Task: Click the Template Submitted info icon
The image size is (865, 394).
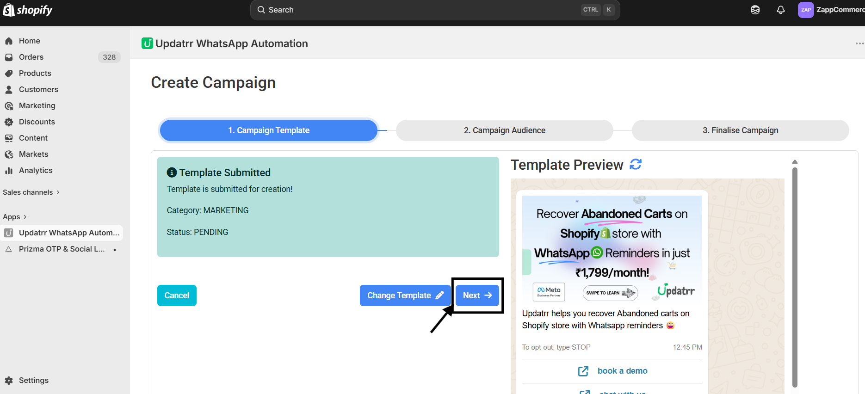Action: click(172, 172)
